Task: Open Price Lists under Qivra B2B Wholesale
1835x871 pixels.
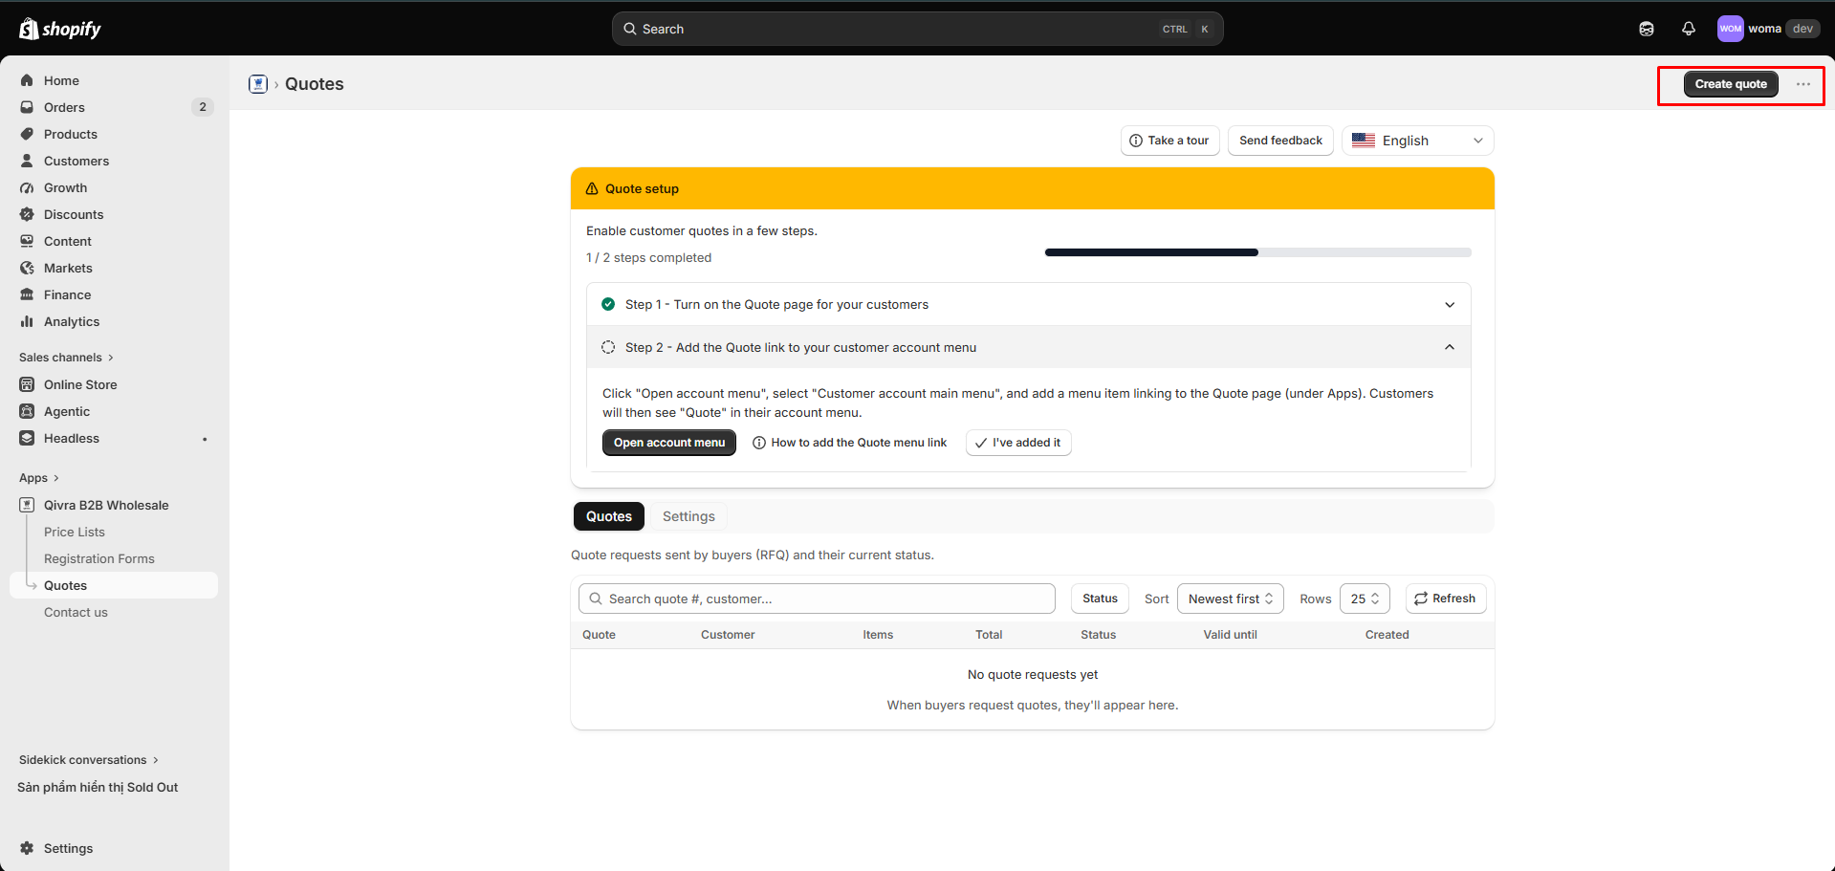Action: click(75, 532)
